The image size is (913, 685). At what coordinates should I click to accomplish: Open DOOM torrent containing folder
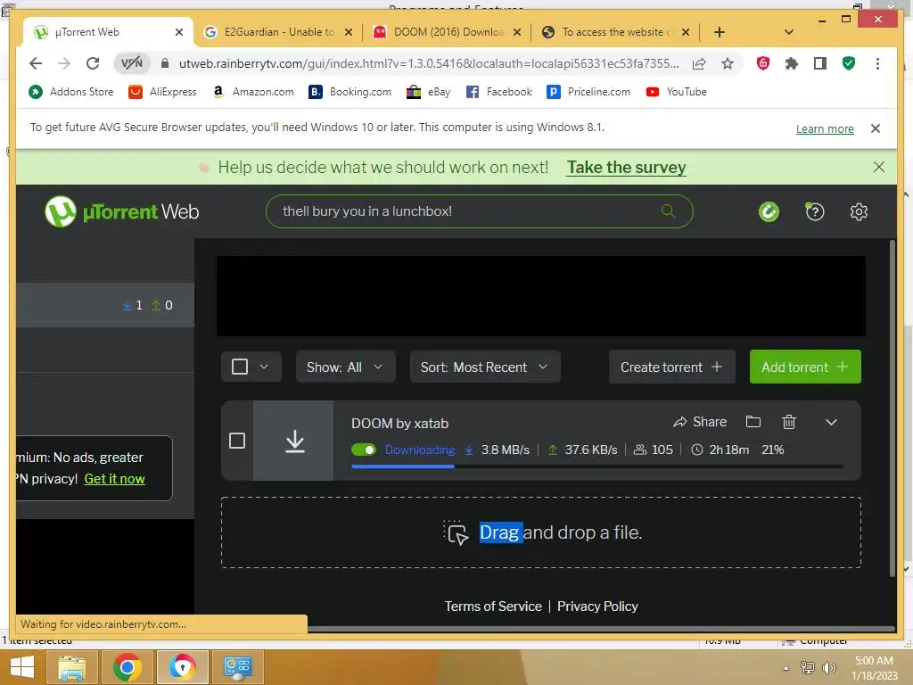click(753, 421)
